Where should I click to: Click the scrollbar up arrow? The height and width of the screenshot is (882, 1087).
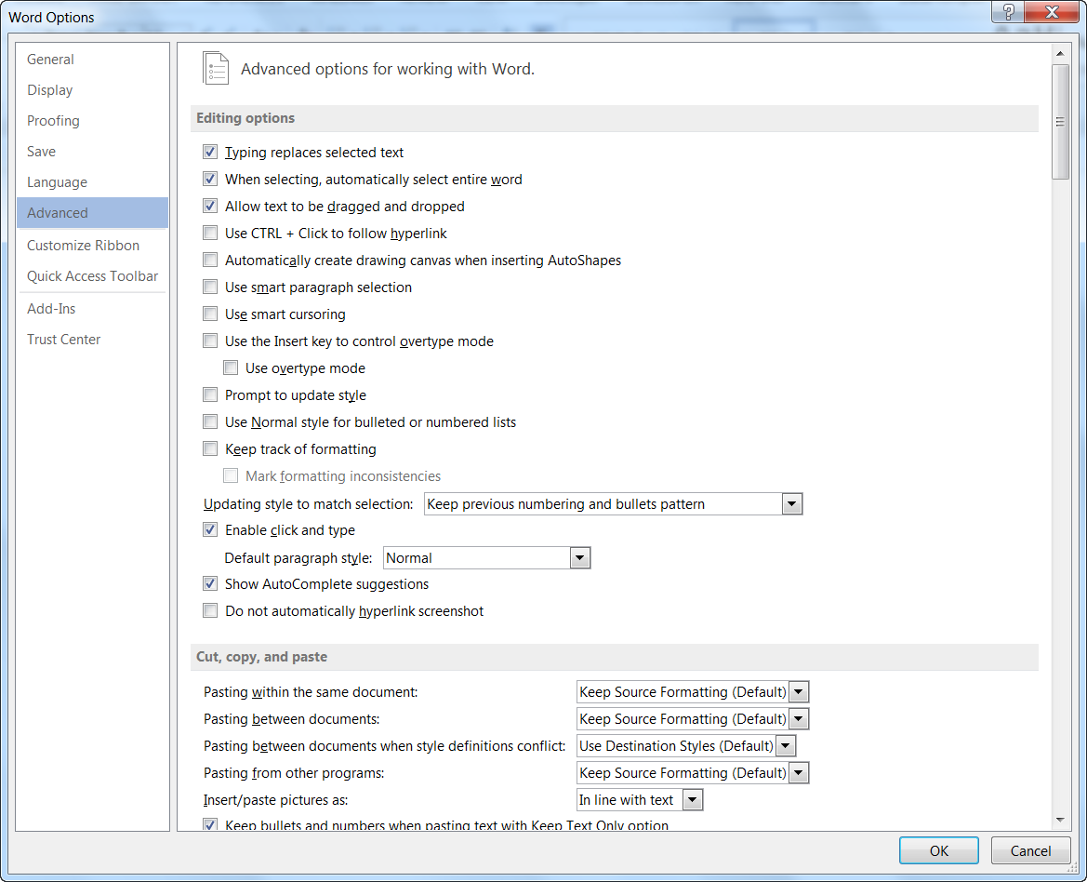coord(1060,53)
